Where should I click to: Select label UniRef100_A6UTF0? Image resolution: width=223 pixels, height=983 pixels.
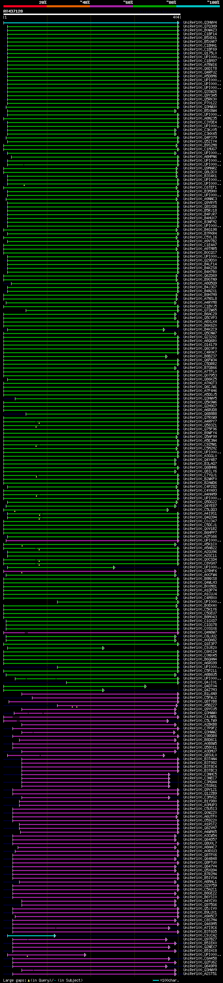tap(200, 817)
